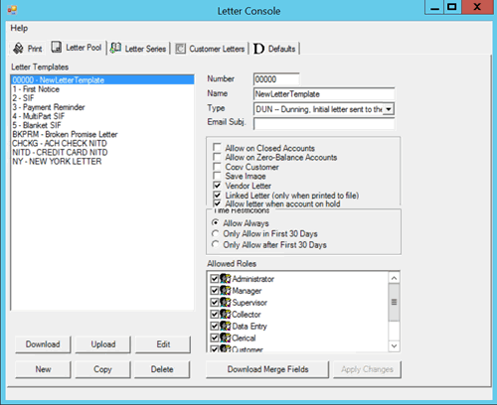Image resolution: width=497 pixels, height=405 pixels.
Task: Select 'NY - NEW YORK LETTER' template
Action: pyautogui.click(x=102, y=161)
